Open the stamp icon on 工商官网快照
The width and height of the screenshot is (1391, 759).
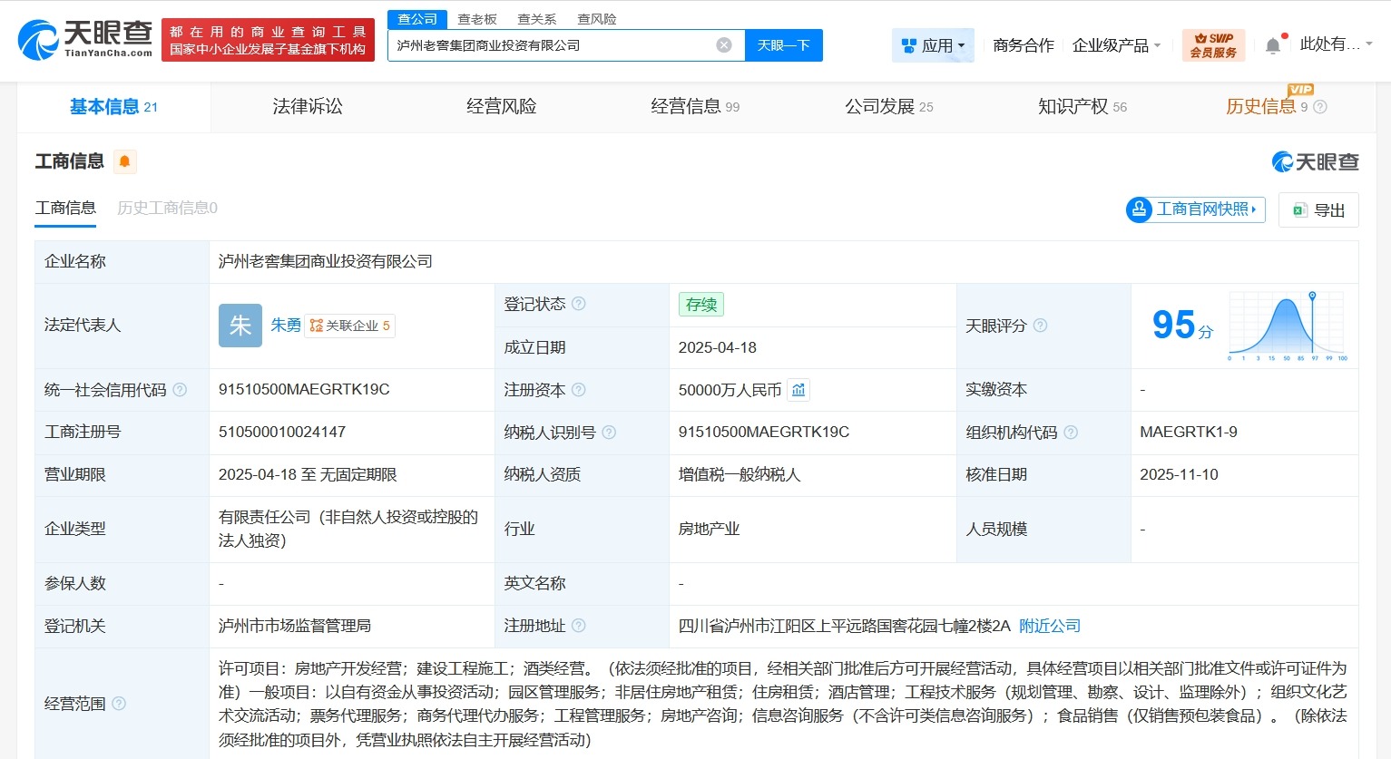(x=1140, y=209)
